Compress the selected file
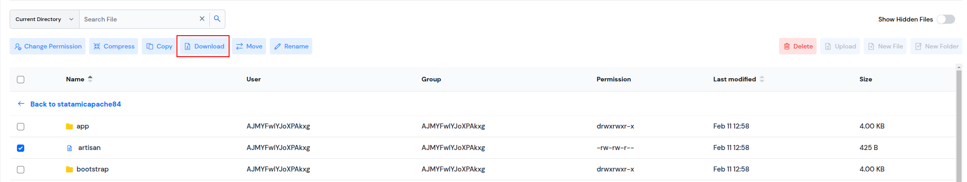This screenshot has width=967, height=182. (x=113, y=46)
